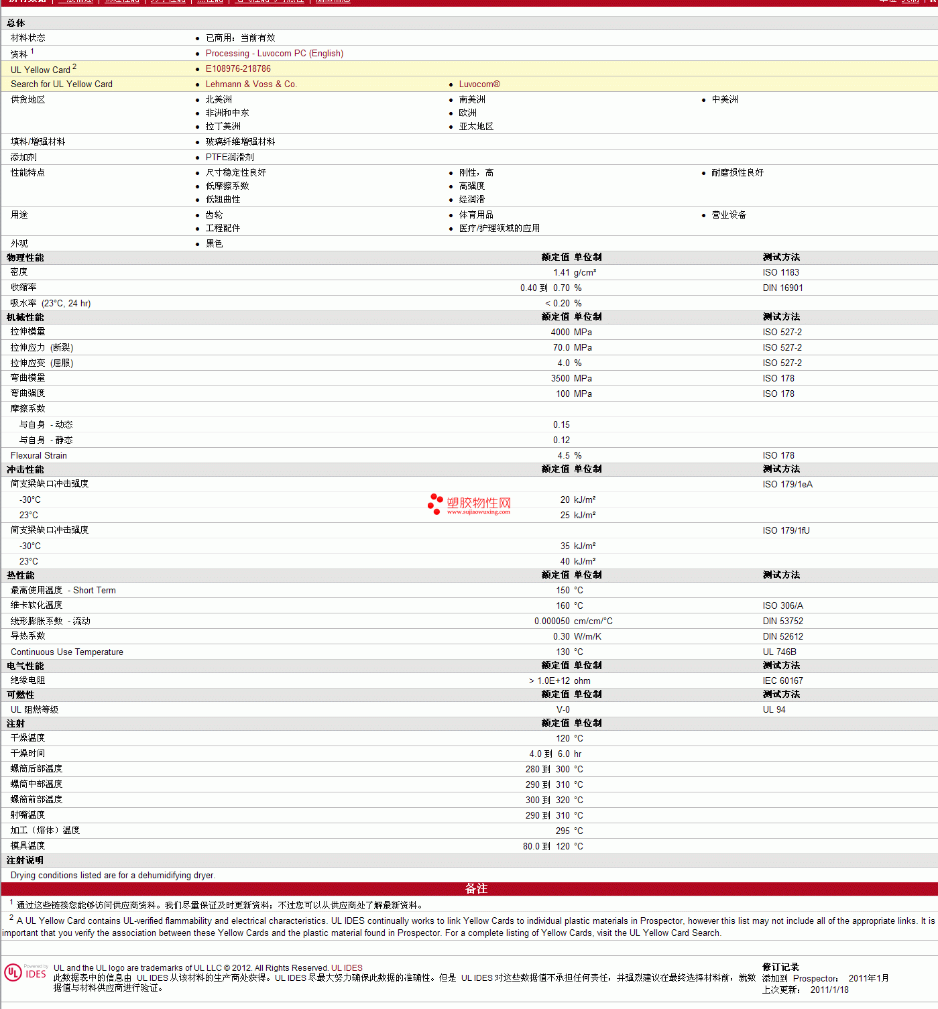
Task: Click the Continuous Use Temperature label
Action: pyautogui.click(x=67, y=652)
